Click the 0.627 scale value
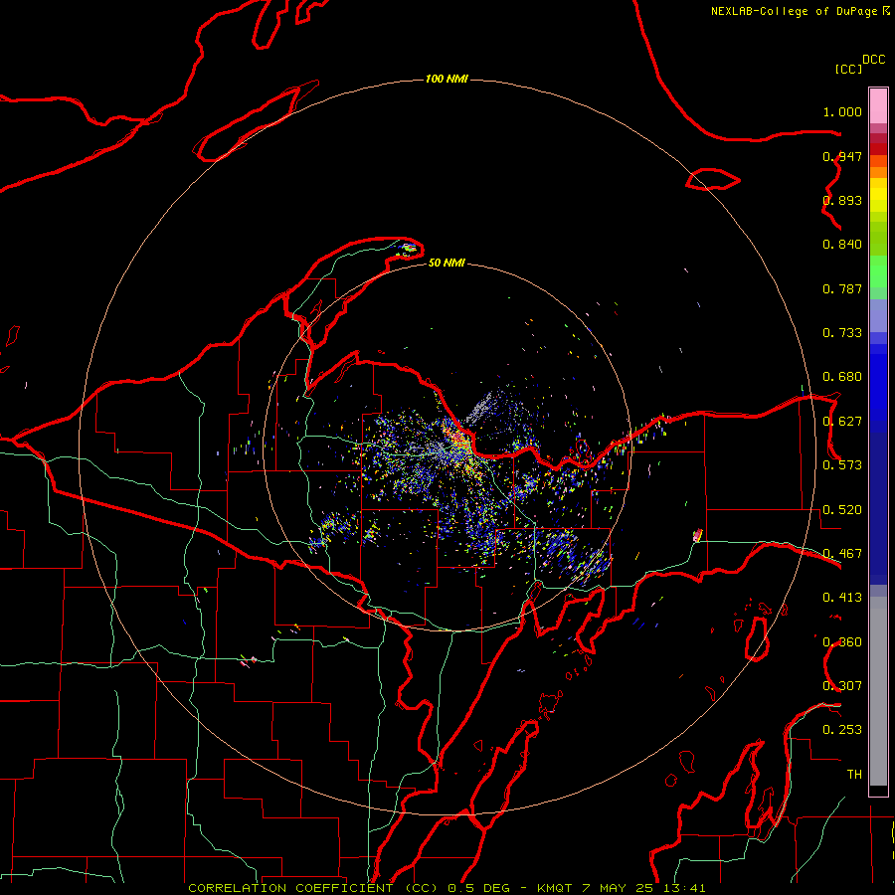895x895 pixels. (842, 422)
